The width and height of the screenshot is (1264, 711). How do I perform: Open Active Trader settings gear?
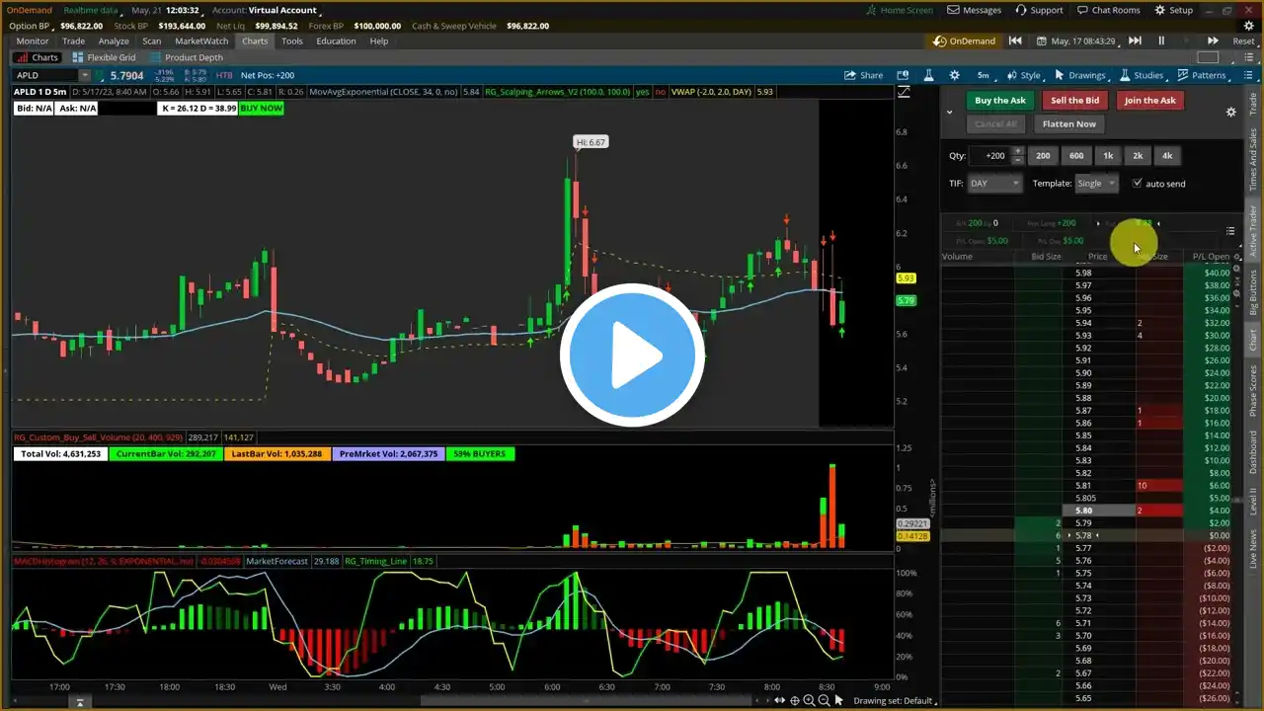coord(1230,112)
